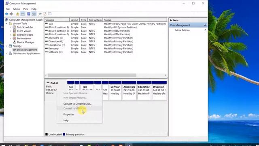Toggle Show/Hide Console Tree toolbar icon
Viewport: 259px width, 146px height.
coord(23,14)
